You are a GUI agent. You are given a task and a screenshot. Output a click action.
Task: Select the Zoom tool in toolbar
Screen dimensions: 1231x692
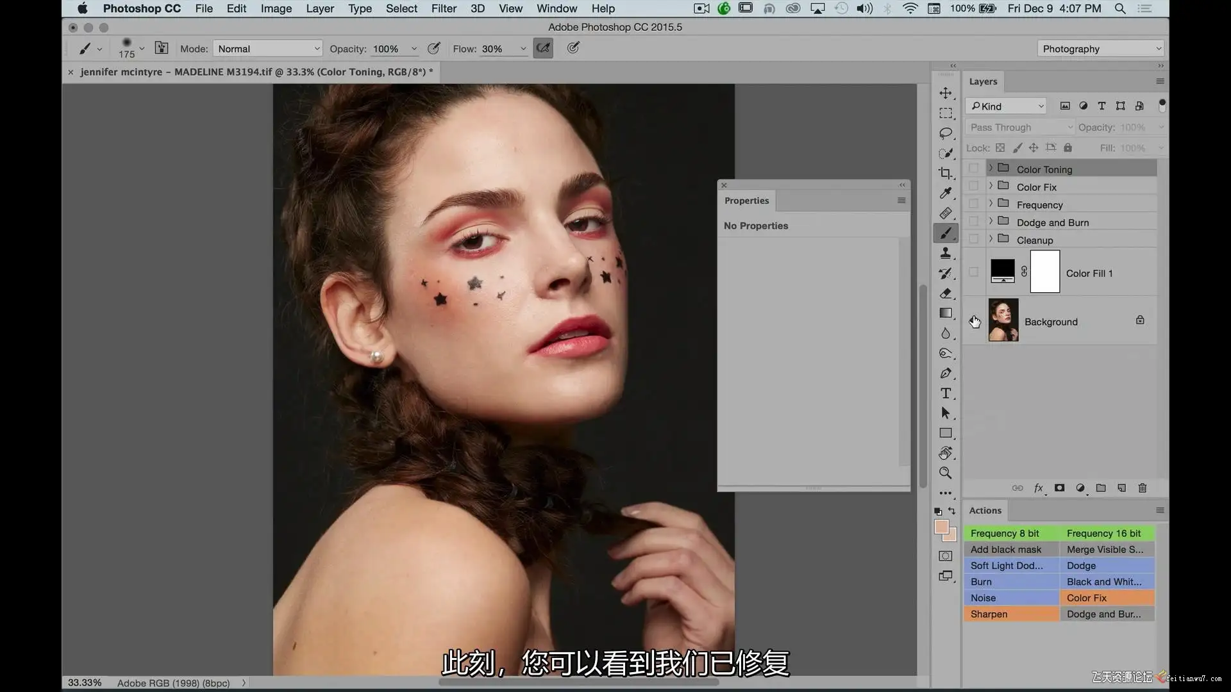click(x=946, y=473)
